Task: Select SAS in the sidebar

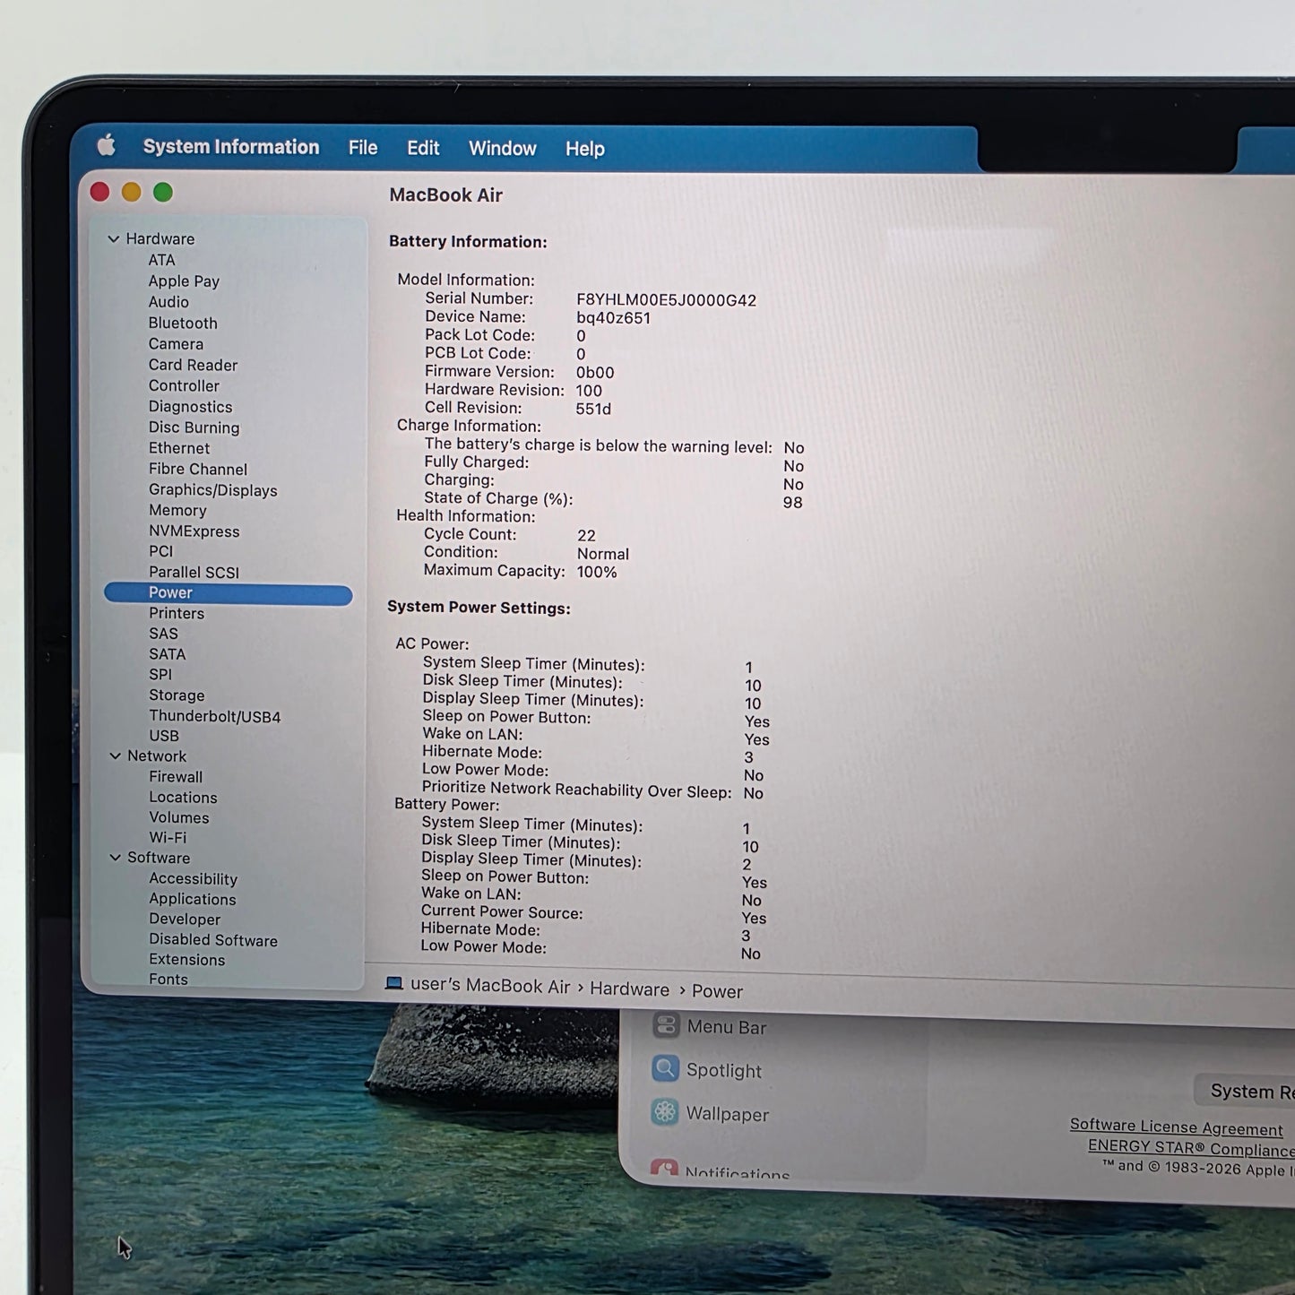Action: tap(163, 634)
